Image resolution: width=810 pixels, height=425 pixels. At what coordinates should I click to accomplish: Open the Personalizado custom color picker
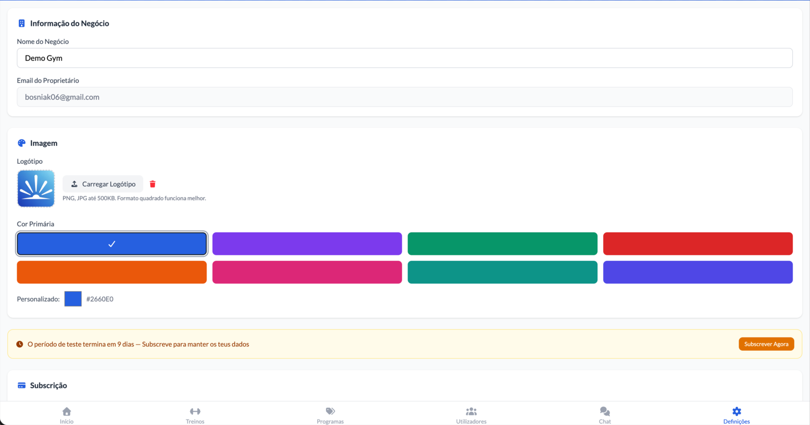tap(73, 299)
